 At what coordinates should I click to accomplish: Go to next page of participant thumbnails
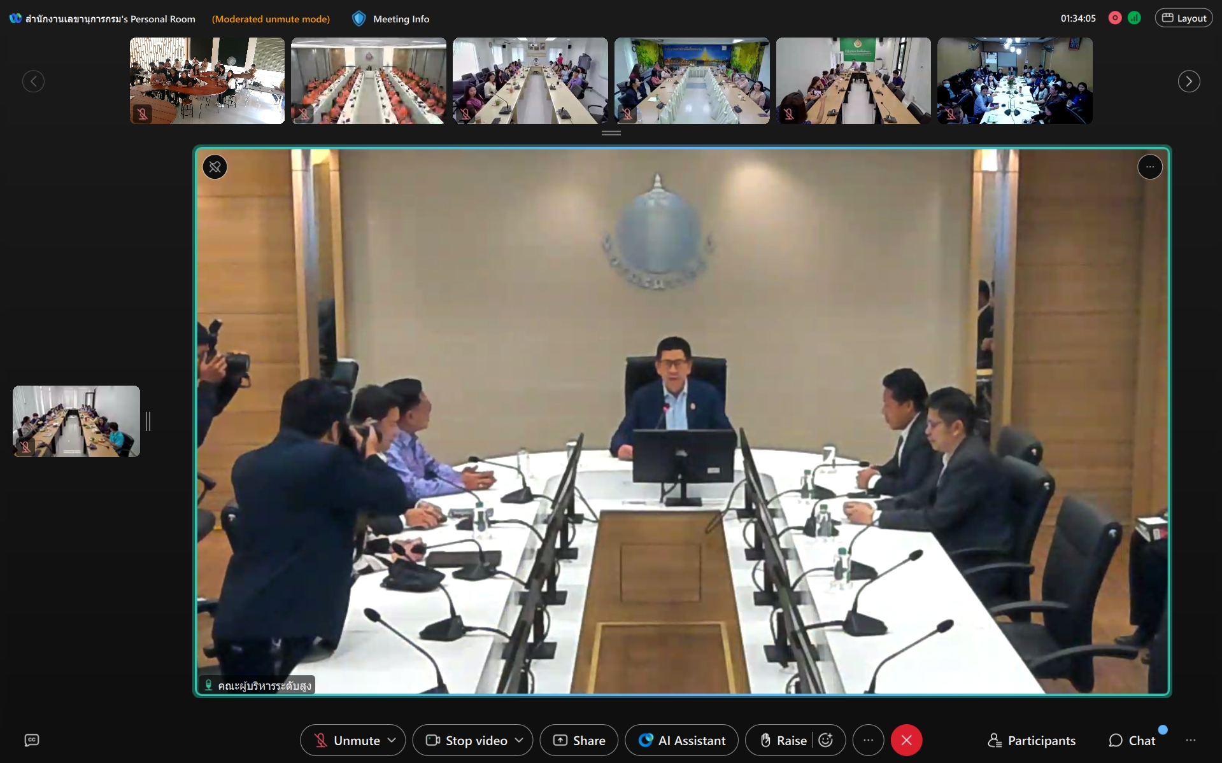point(1188,81)
